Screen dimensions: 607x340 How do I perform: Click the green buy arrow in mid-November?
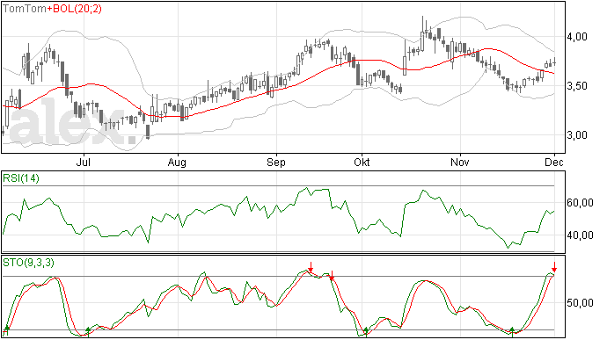[512, 331]
